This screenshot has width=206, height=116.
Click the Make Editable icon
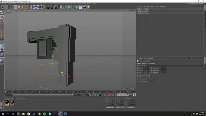2,12
